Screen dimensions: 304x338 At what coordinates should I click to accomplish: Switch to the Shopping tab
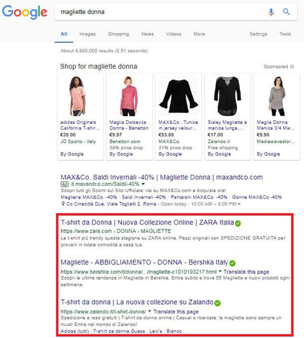pyautogui.click(x=118, y=34)
